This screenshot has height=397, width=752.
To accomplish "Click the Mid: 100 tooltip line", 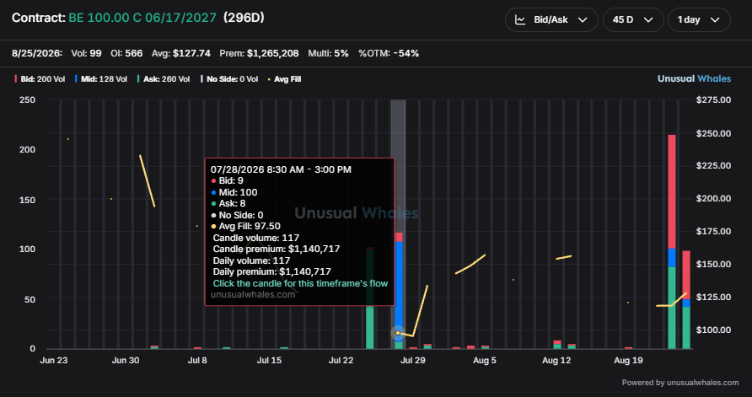I will [234, 192].
